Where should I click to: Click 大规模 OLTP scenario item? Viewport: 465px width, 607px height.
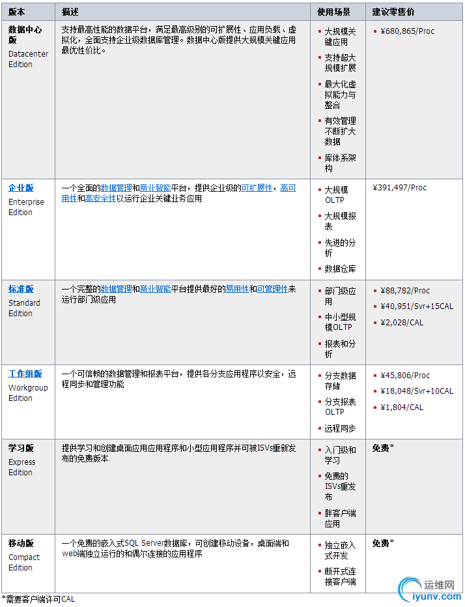click(x=336, y=195)
